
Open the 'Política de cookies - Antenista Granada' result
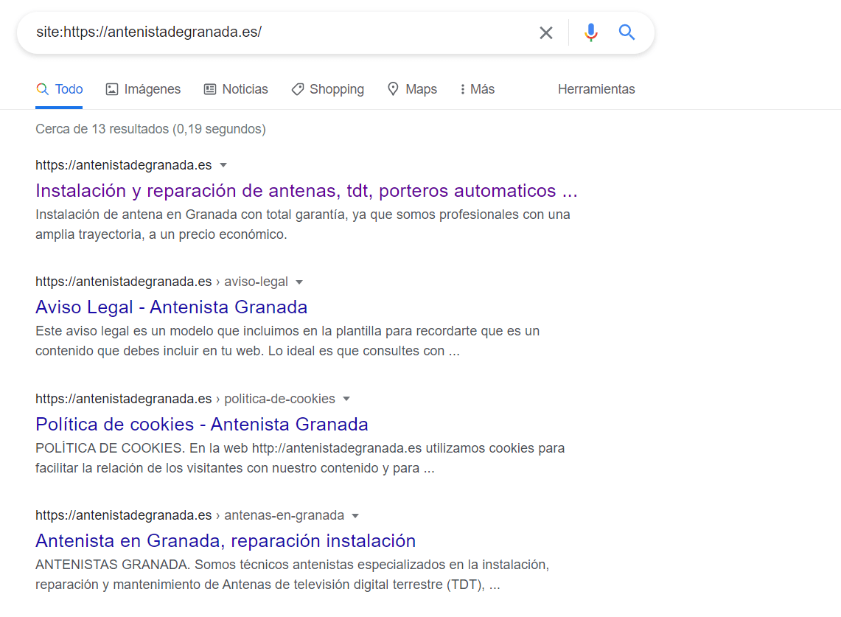point(202,424)
